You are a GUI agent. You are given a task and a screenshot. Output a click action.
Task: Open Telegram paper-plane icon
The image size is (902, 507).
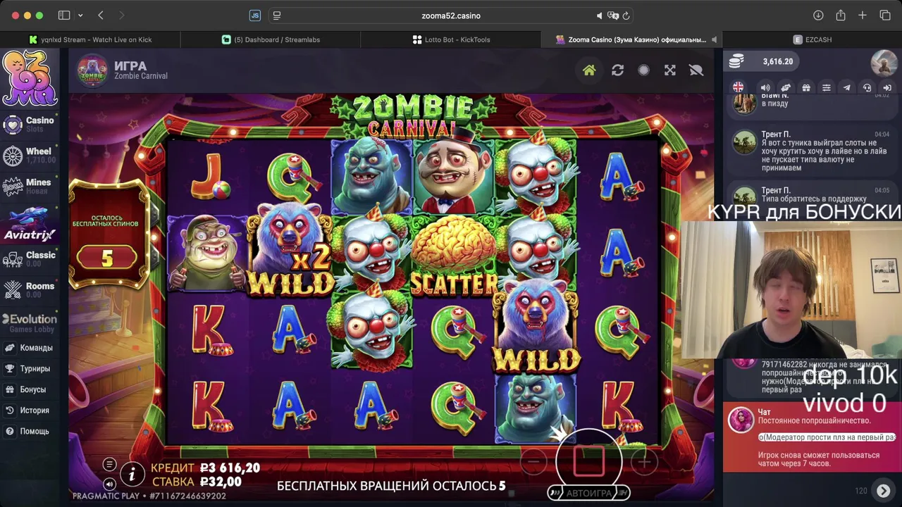click(847, 87)
